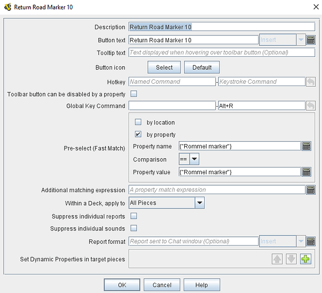This screenshot has height=293, width=322.
Task: Move dynamic property up with arrow icon
Action: (277, 259)
